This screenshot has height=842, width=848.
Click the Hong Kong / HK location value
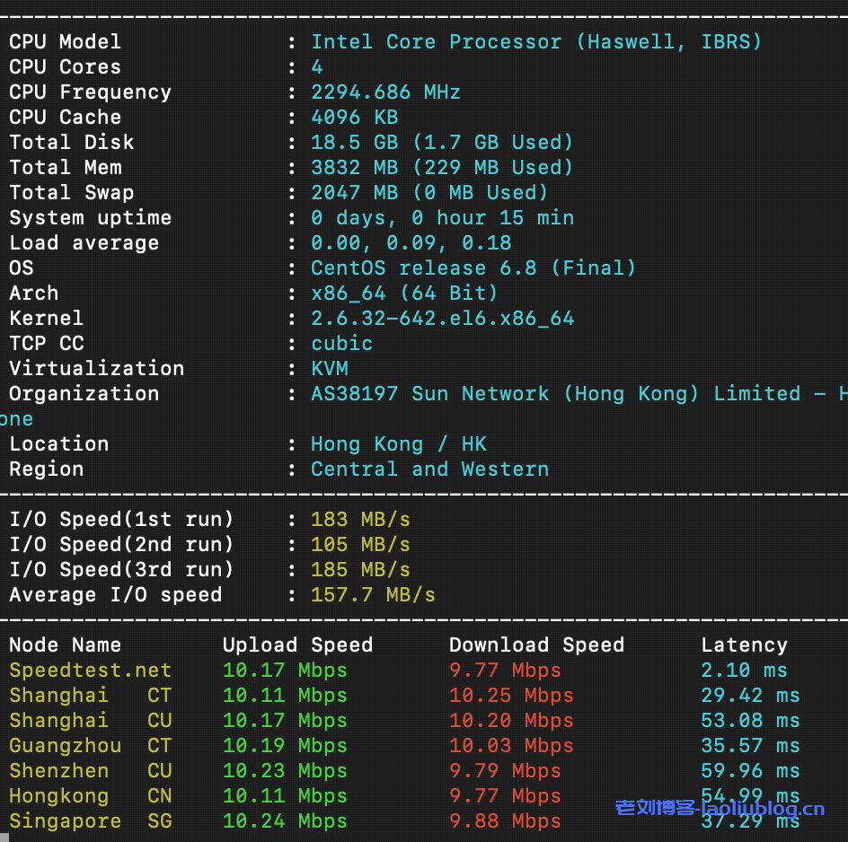398,444
